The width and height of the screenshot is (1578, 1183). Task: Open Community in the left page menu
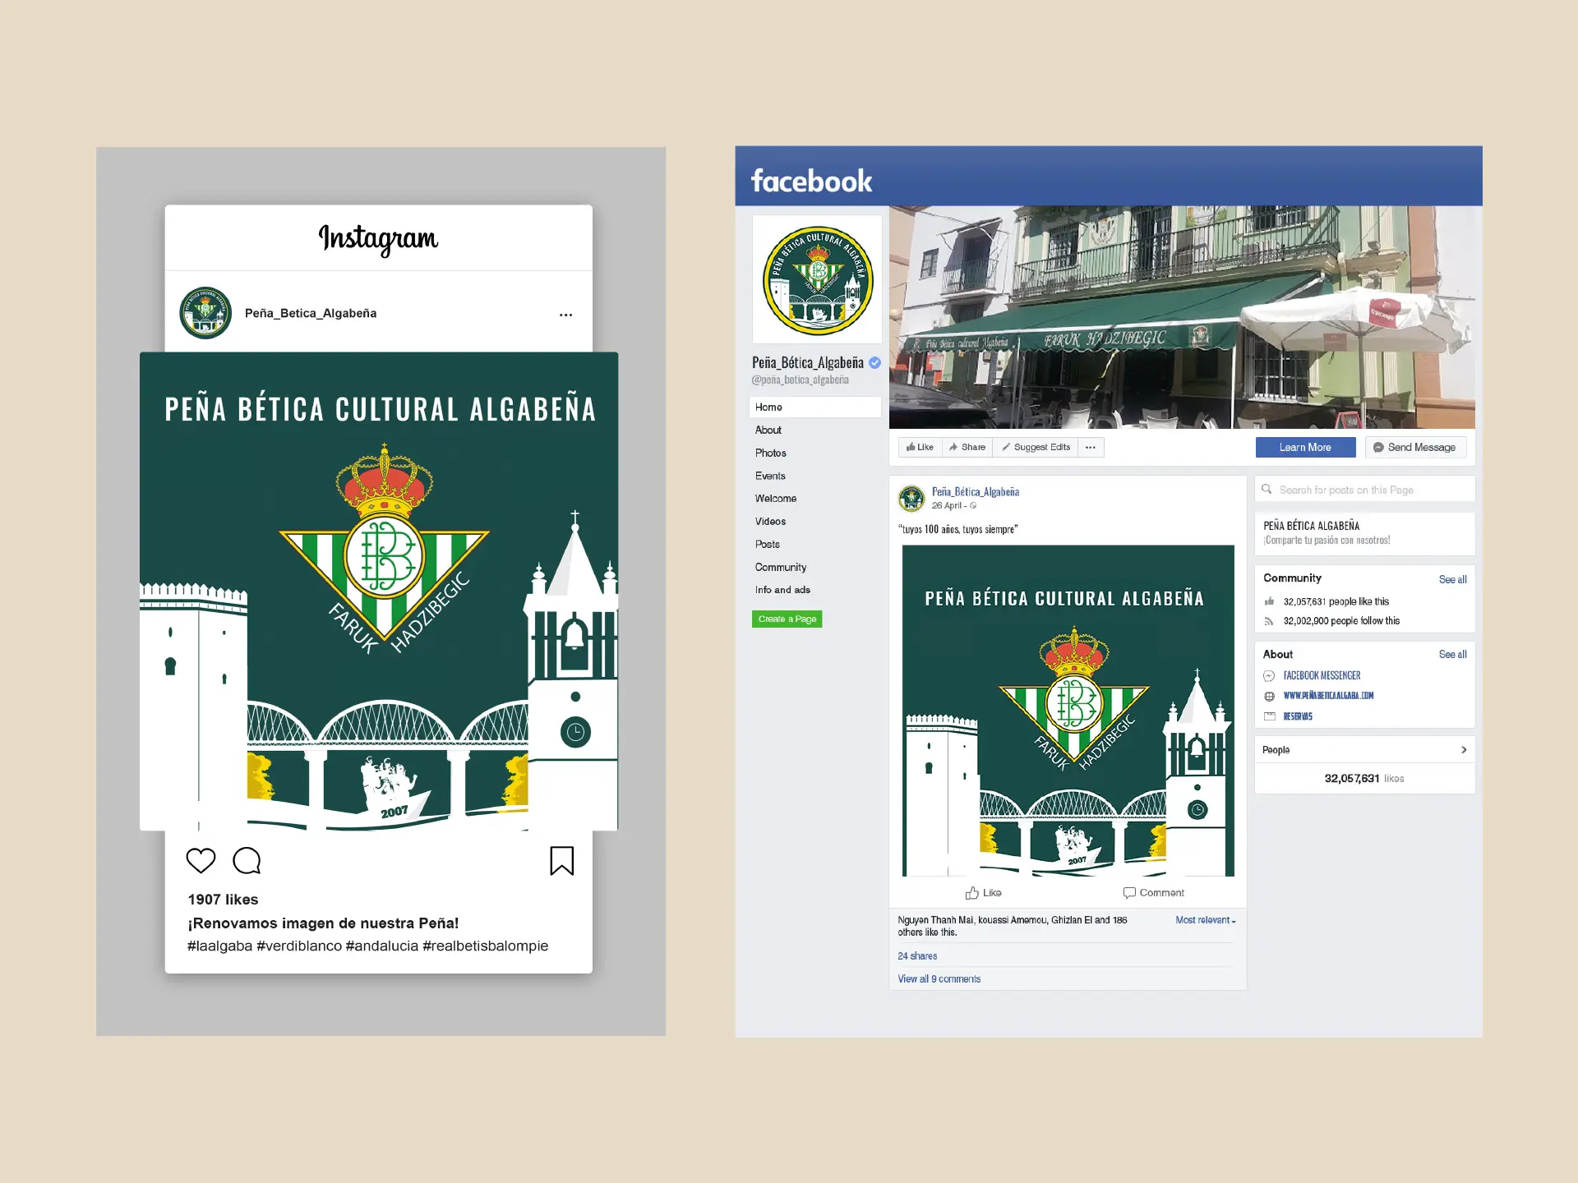click(781, 567)
